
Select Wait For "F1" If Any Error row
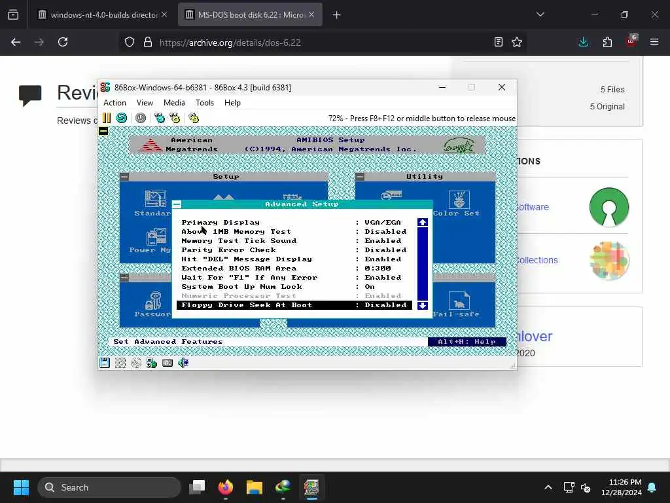pos(294,278)
